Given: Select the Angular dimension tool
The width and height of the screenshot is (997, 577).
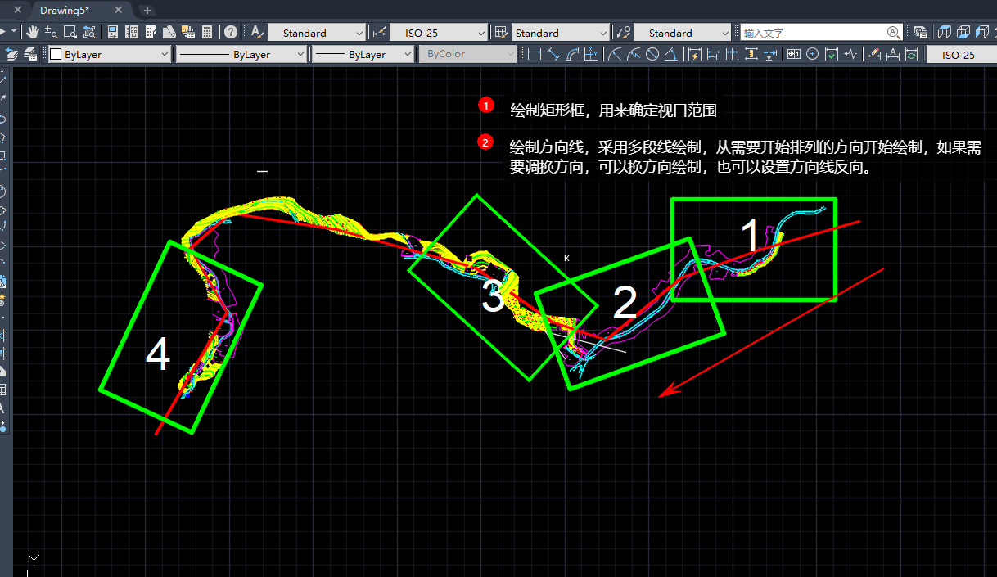Looking at the screenshot, I should [671, 54].
